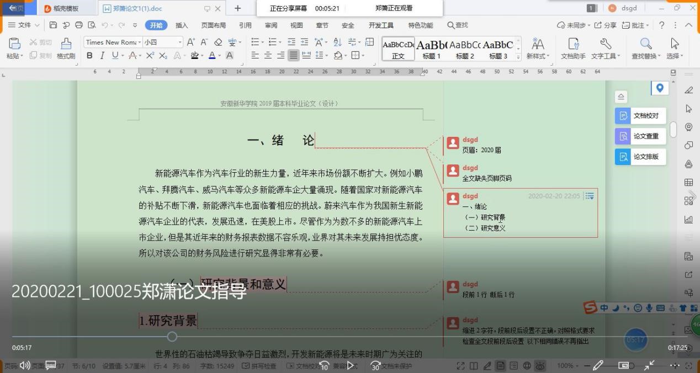Switch to the 插入 ribbon tab
The image size is (700, 373).
point(182,25)
